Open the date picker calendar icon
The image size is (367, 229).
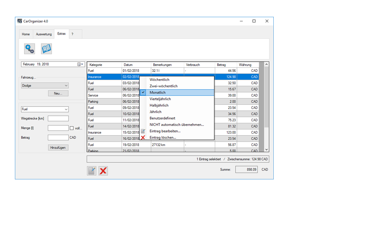tap(80, 65)
